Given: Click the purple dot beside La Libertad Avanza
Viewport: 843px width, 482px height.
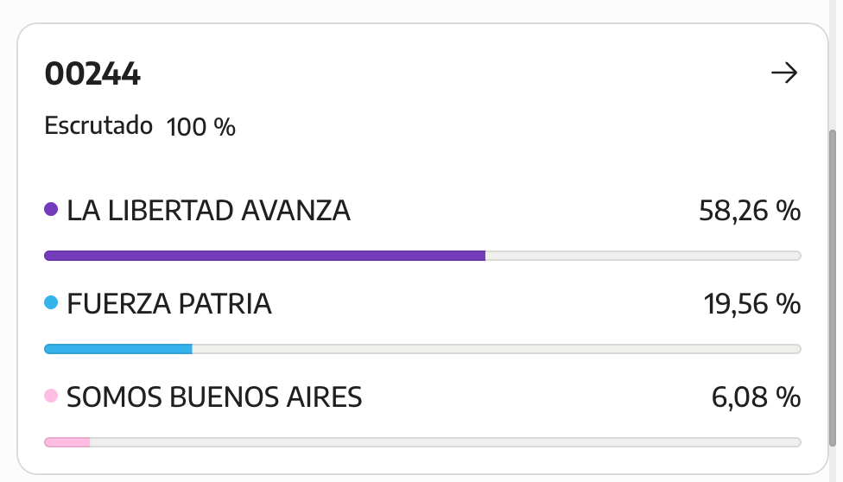Looking at the screenshot, I should tap(51, 209).
